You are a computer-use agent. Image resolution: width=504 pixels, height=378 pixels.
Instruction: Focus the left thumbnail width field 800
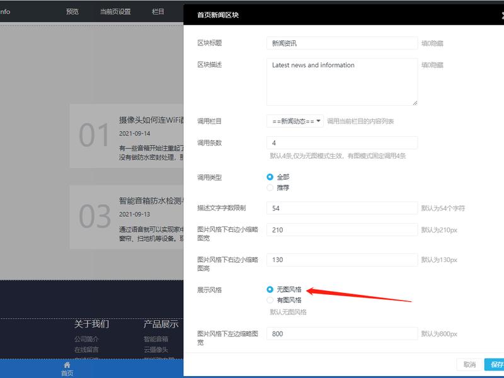point(342,334)
